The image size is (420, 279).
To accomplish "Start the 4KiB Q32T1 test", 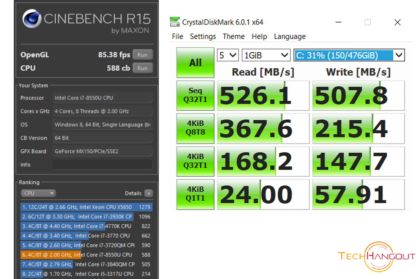I will [x=195, y=161].
